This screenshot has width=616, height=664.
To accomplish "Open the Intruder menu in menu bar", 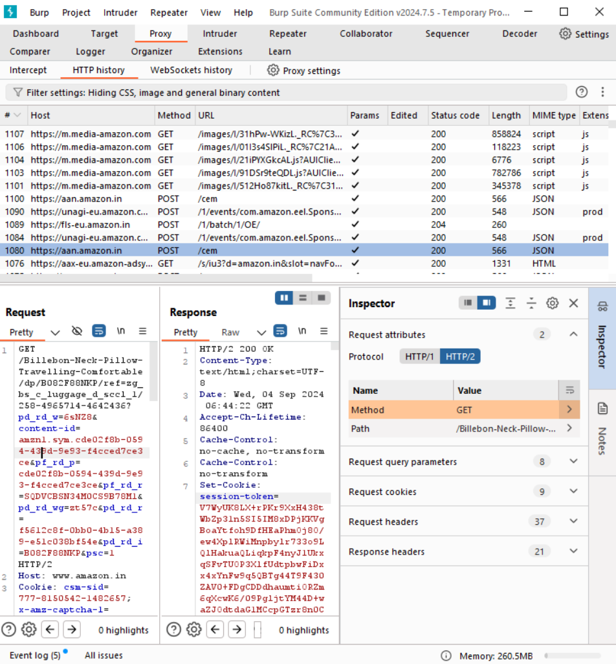I will (120, 13).
